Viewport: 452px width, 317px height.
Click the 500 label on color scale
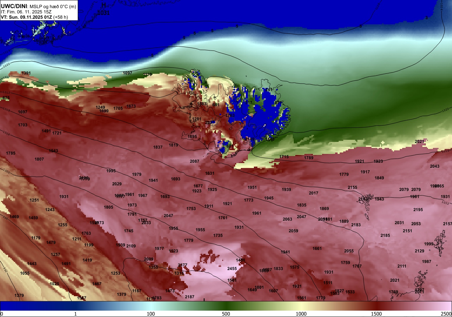point(226,314)
